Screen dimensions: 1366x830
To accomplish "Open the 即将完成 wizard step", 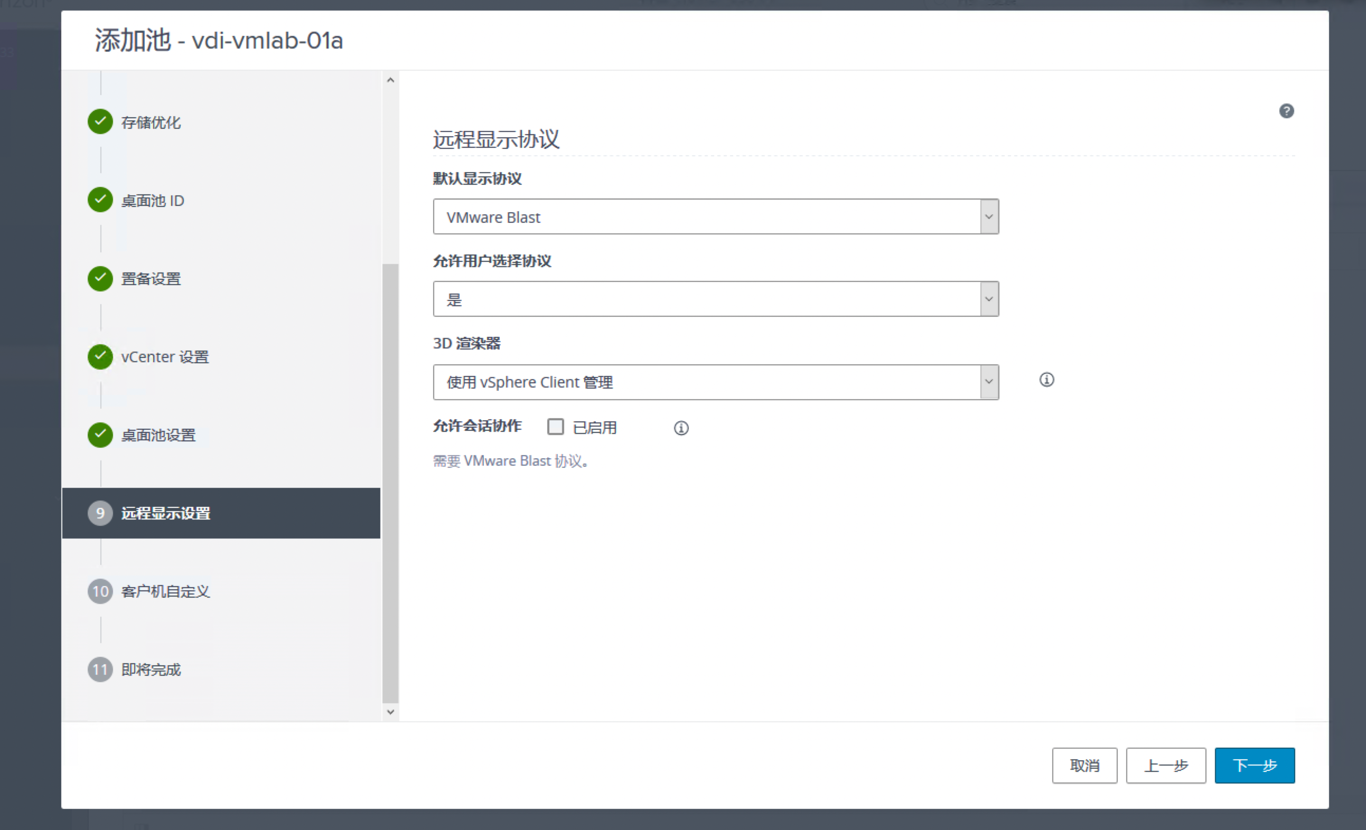I will (x=151, y=670).
